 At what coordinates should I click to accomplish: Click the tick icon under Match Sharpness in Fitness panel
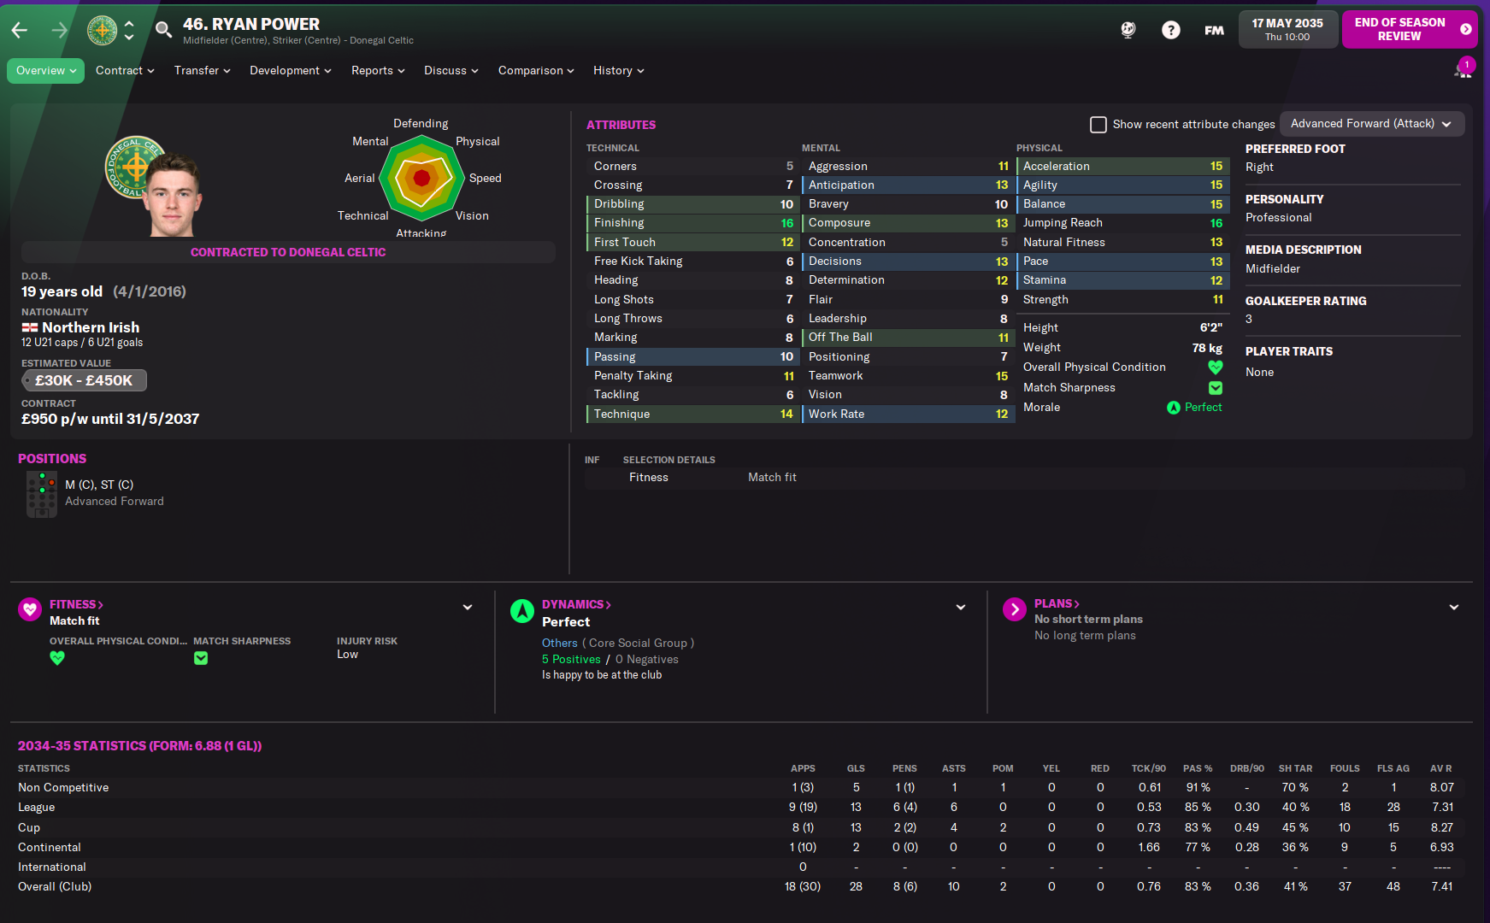pos(201,658)
